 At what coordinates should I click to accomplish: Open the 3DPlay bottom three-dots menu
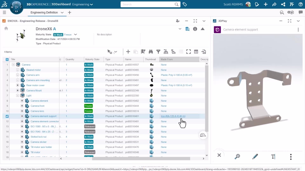(x=291, y=157)
